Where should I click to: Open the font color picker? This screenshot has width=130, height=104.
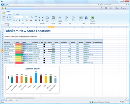click(x=31, y=20)
